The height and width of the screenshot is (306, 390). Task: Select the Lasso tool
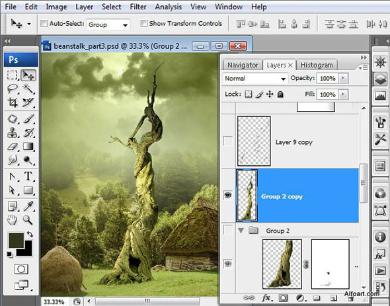[13, 88]
